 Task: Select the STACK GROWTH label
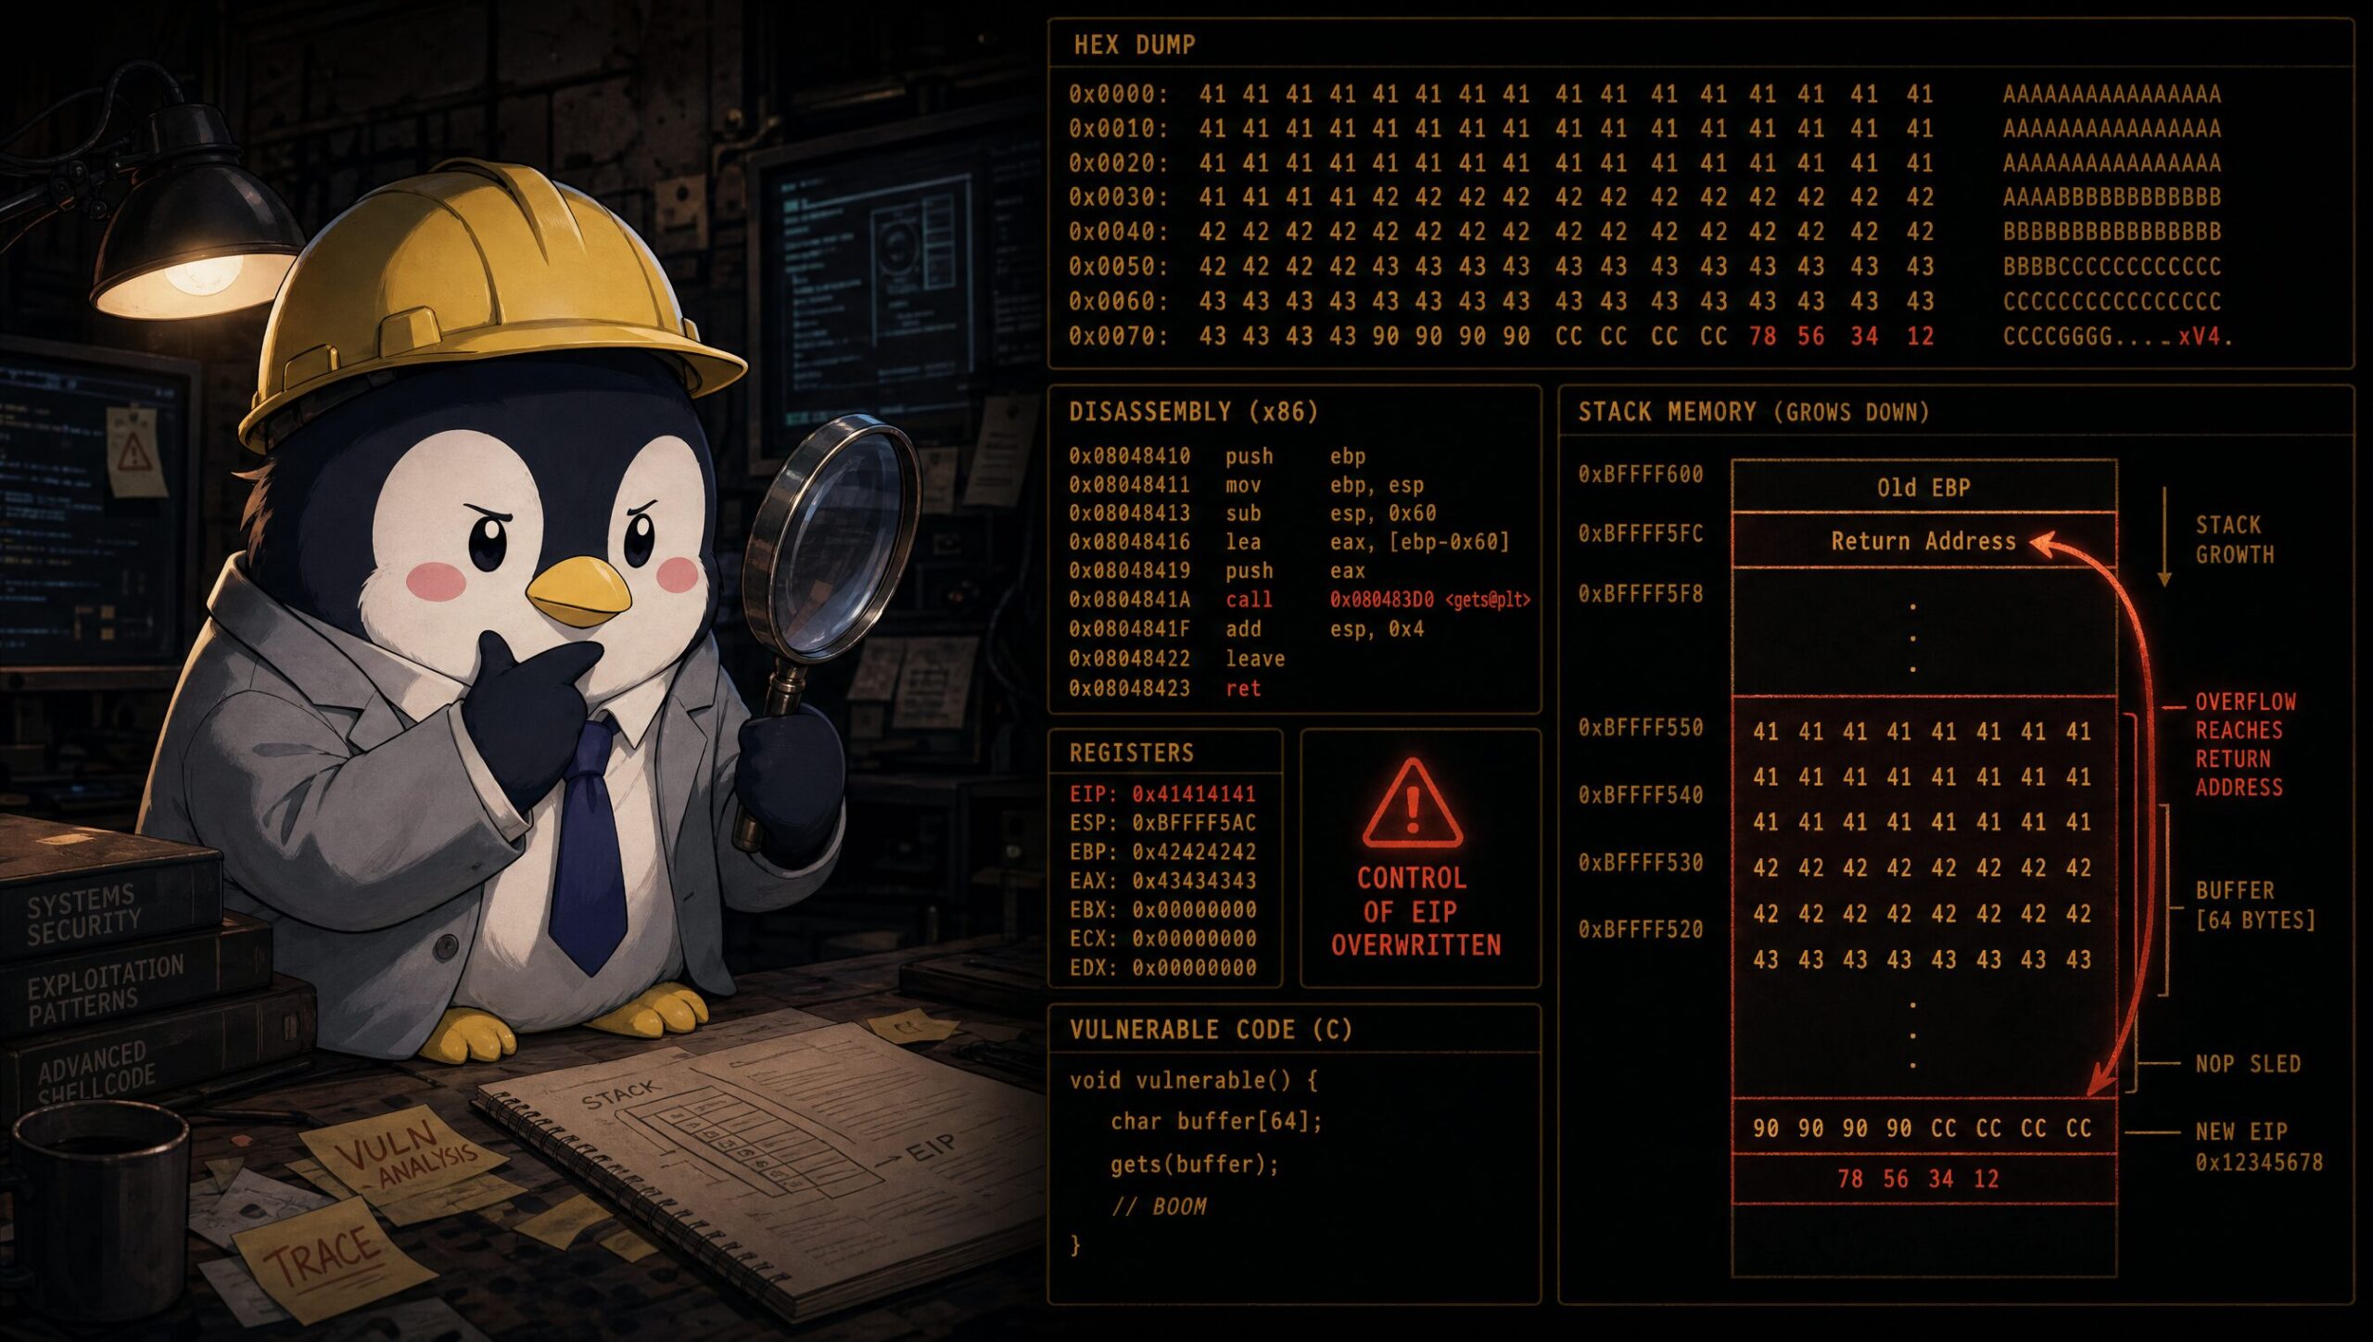click(2234, 540)
